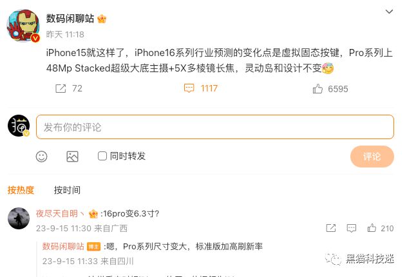Focus the 发布你的评论 input field
The width and height of the screenshot is (407, 277).
pos(215,127)
